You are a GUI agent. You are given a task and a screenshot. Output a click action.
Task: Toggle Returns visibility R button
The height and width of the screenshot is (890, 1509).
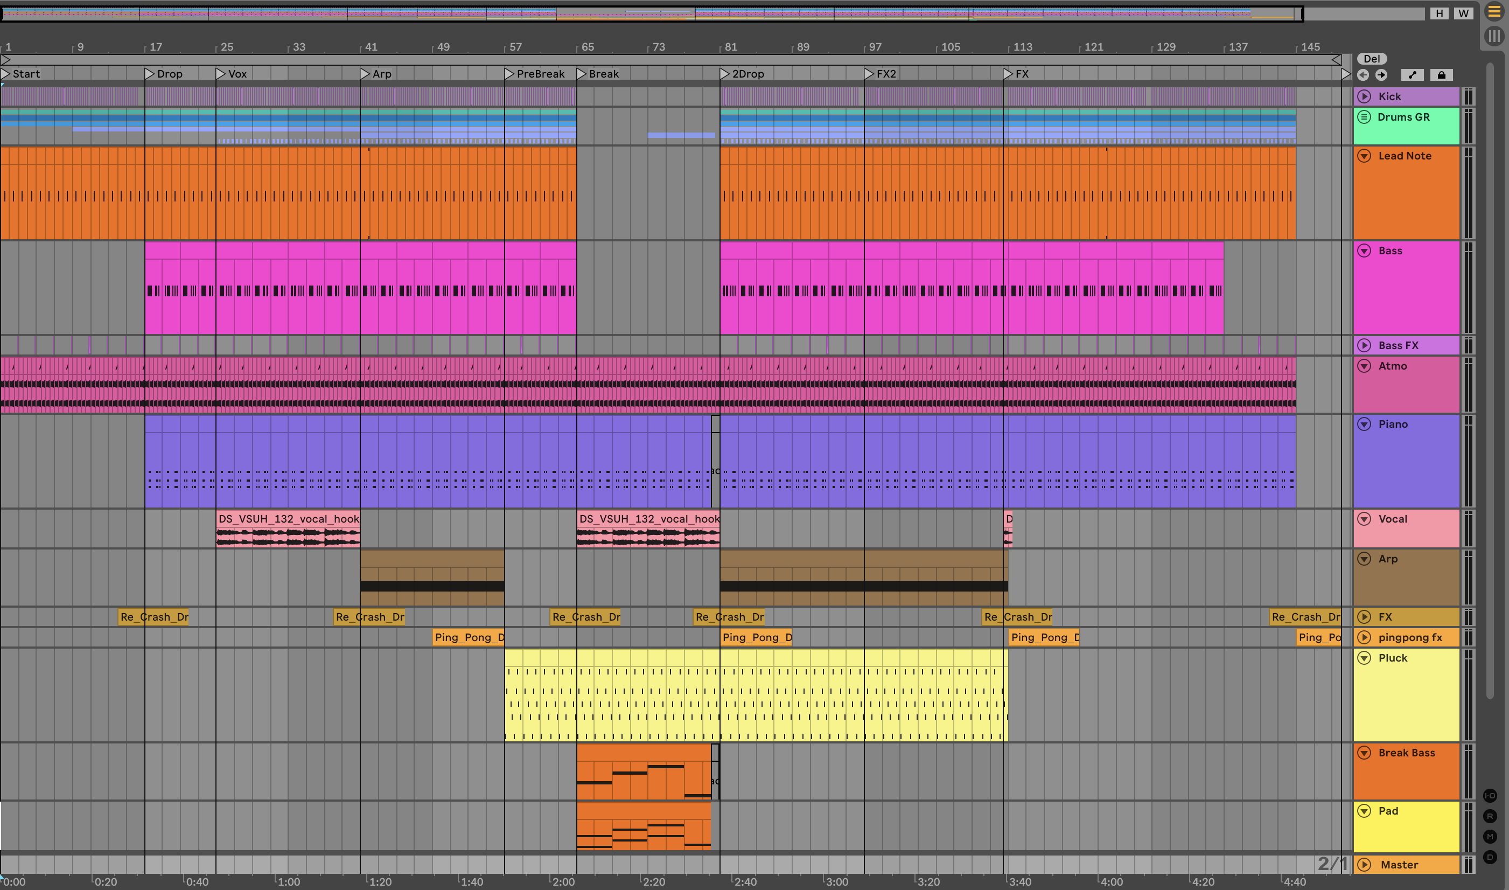pyautogui.click(x=1490, y=816)
